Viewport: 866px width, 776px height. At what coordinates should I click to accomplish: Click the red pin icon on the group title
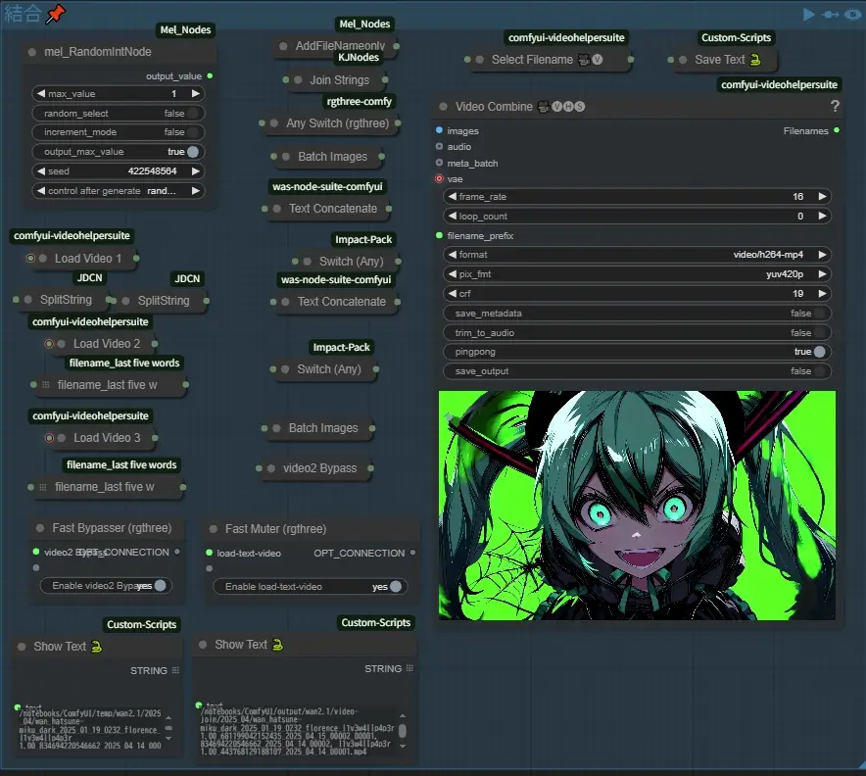pos(55,14)
